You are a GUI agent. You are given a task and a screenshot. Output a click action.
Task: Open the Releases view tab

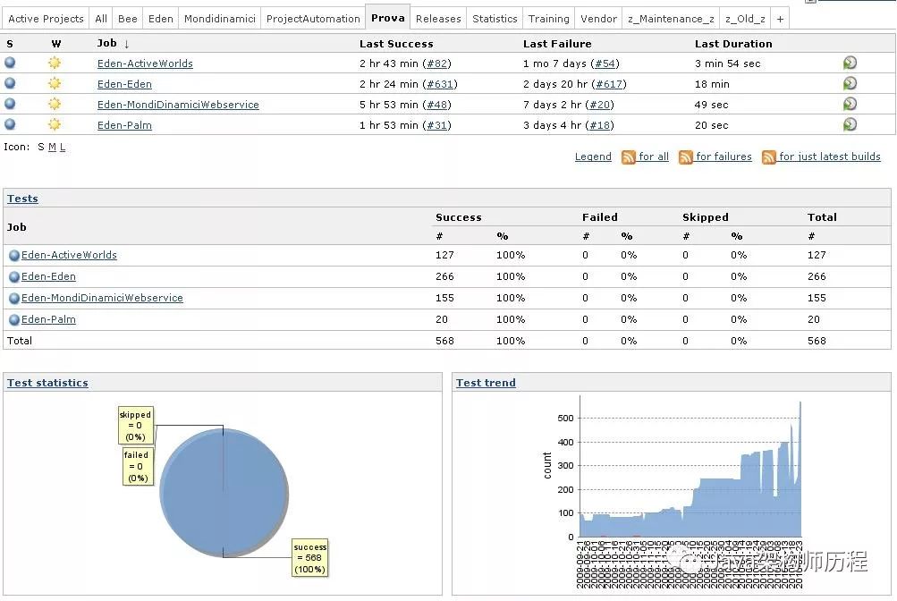(x=438, y=19)
